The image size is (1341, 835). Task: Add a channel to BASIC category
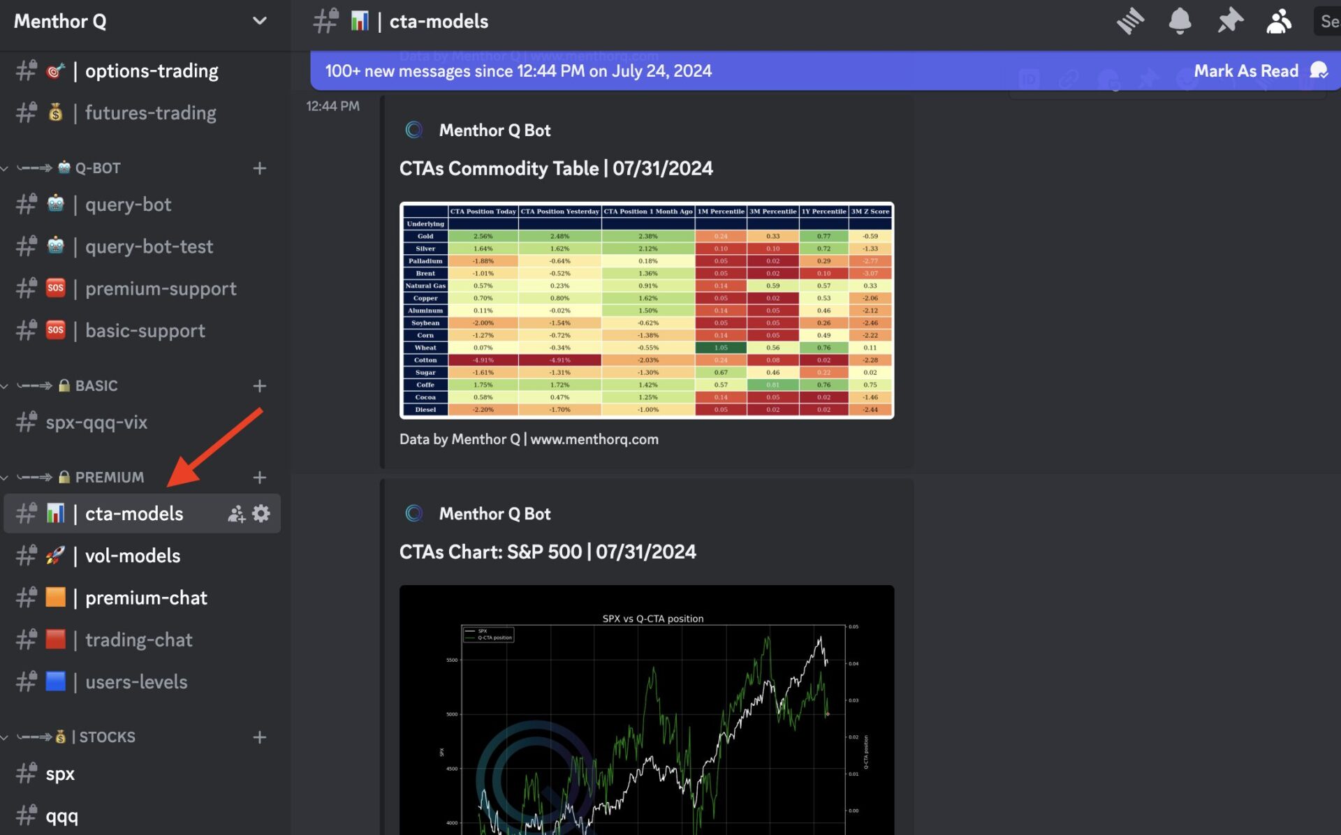tap(260, 386)
